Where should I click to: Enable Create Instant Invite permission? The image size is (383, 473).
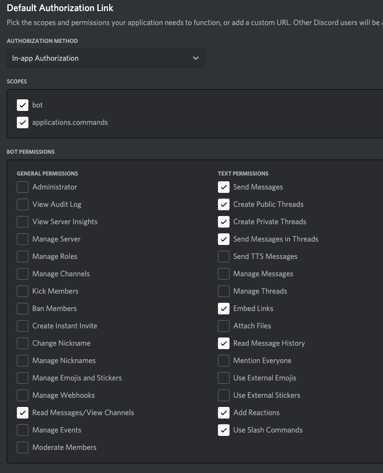[23, 326]
